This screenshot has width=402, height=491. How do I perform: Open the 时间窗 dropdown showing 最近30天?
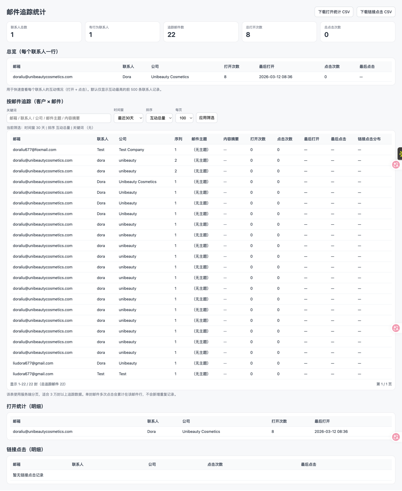pos(128,118)
